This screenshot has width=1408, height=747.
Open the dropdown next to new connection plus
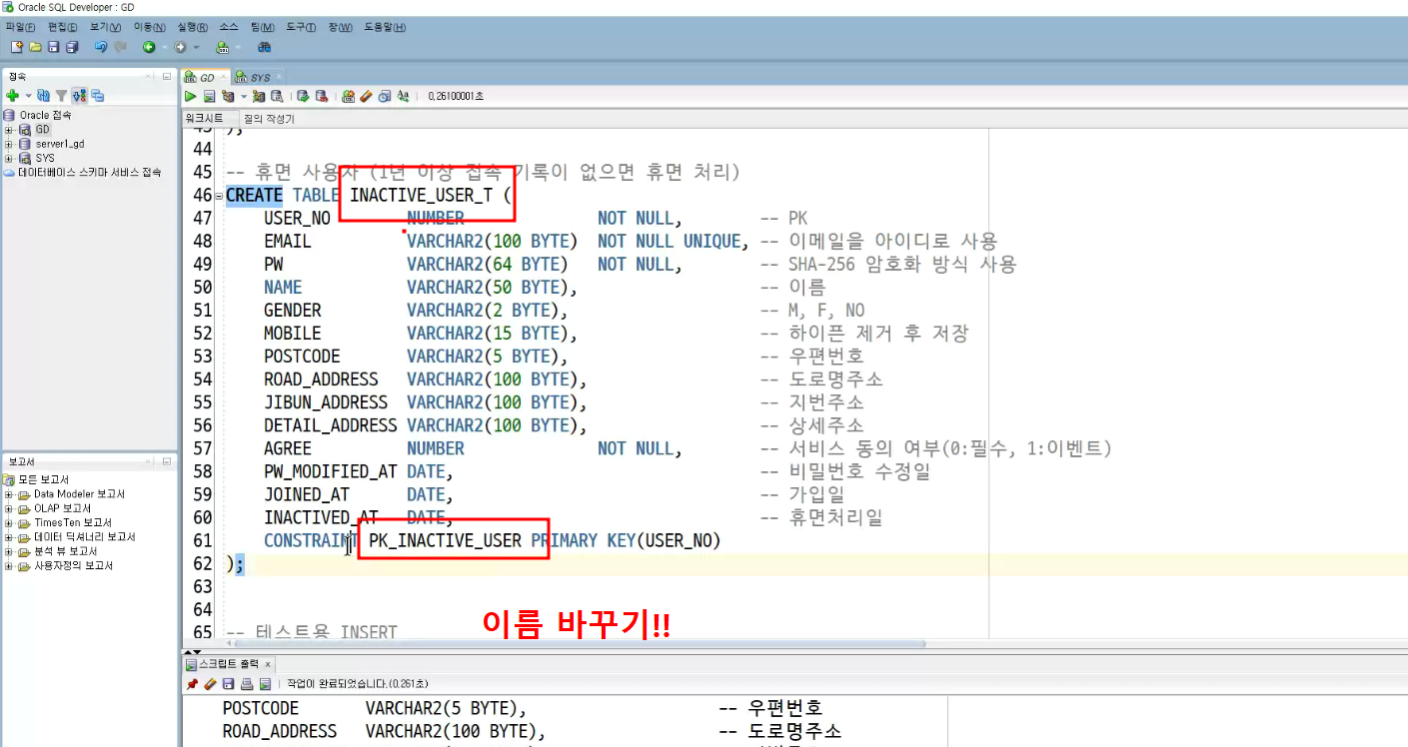[28, 96]
